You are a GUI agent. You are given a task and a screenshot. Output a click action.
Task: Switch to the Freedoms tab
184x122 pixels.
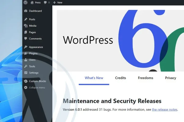click(x=145, y=78)
